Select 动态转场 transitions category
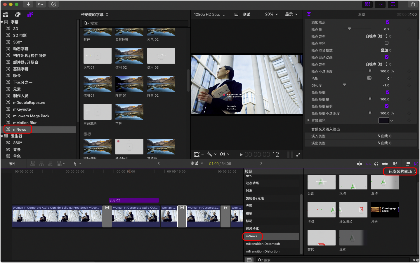This screenshot has width=420, height=263. tap(252, 183)
